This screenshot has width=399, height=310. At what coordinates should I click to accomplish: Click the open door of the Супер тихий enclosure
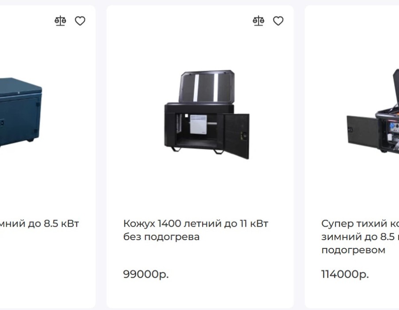(x=363, y=132)
